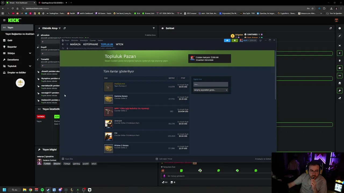Open WTCN profile tab in Steam
344x193 pixels.
[119, 44]
